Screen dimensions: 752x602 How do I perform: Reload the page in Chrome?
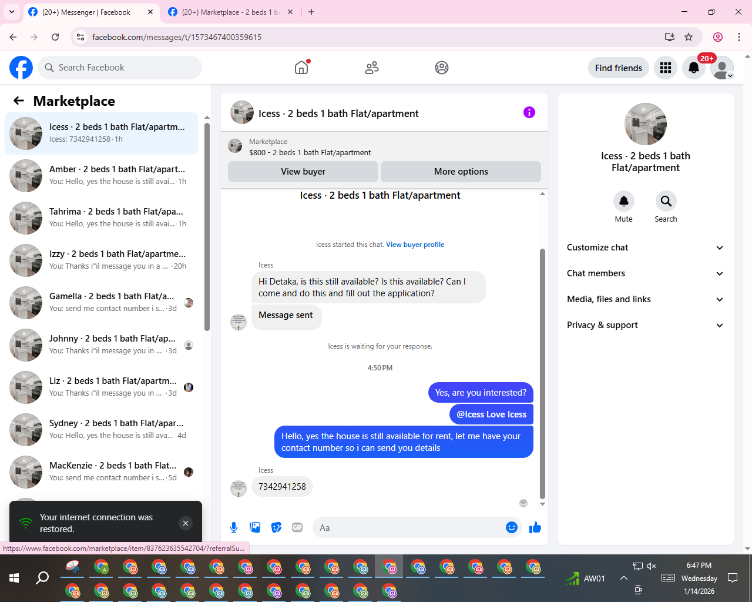point(55,37)
